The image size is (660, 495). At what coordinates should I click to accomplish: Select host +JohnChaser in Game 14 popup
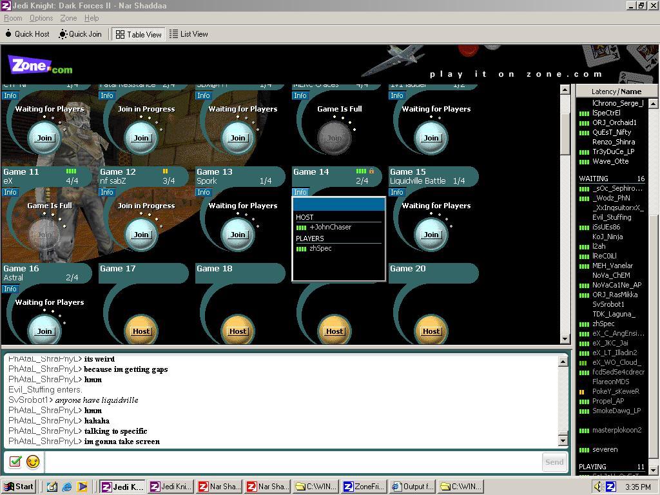[x=331, y=228]
